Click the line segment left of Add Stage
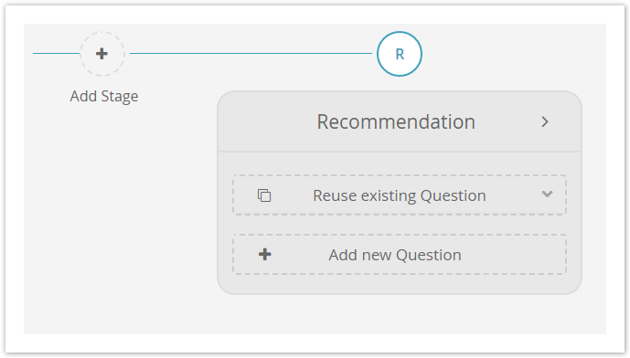This screenshot has height=358, width=630. [57, 53]
